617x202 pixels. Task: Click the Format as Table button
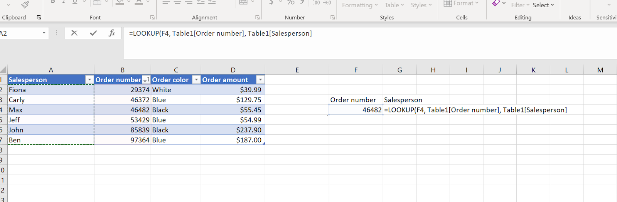(x=394, y=5)
